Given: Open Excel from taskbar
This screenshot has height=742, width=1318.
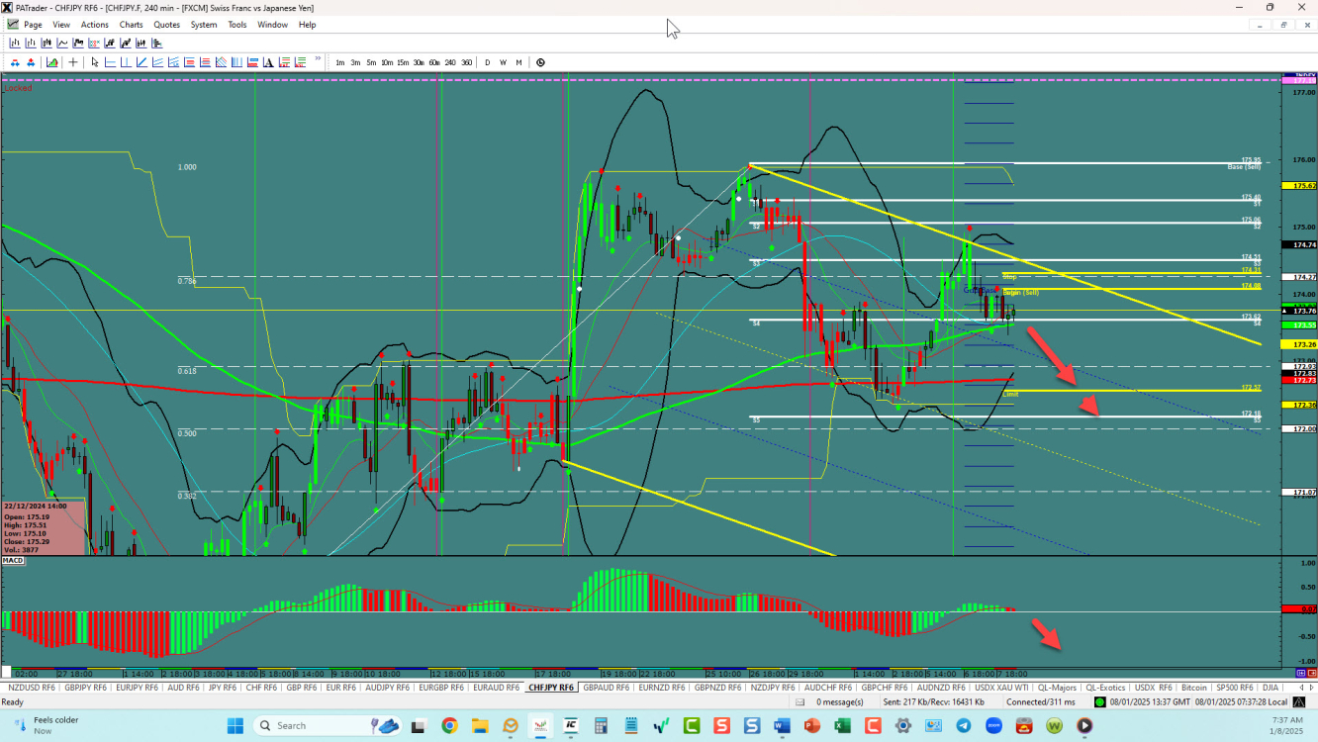Looking at the screenshot, I should click(842, 726).
